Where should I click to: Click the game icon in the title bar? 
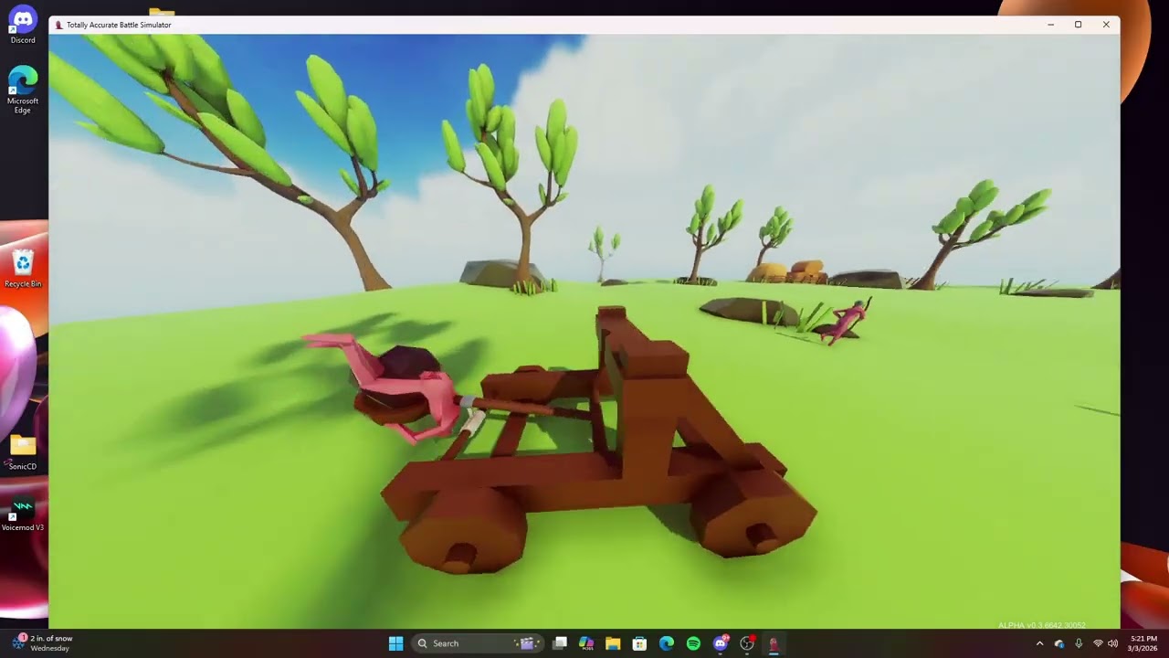(59, 25)
